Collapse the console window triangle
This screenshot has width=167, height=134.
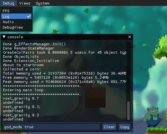click(x=4, y=37)
